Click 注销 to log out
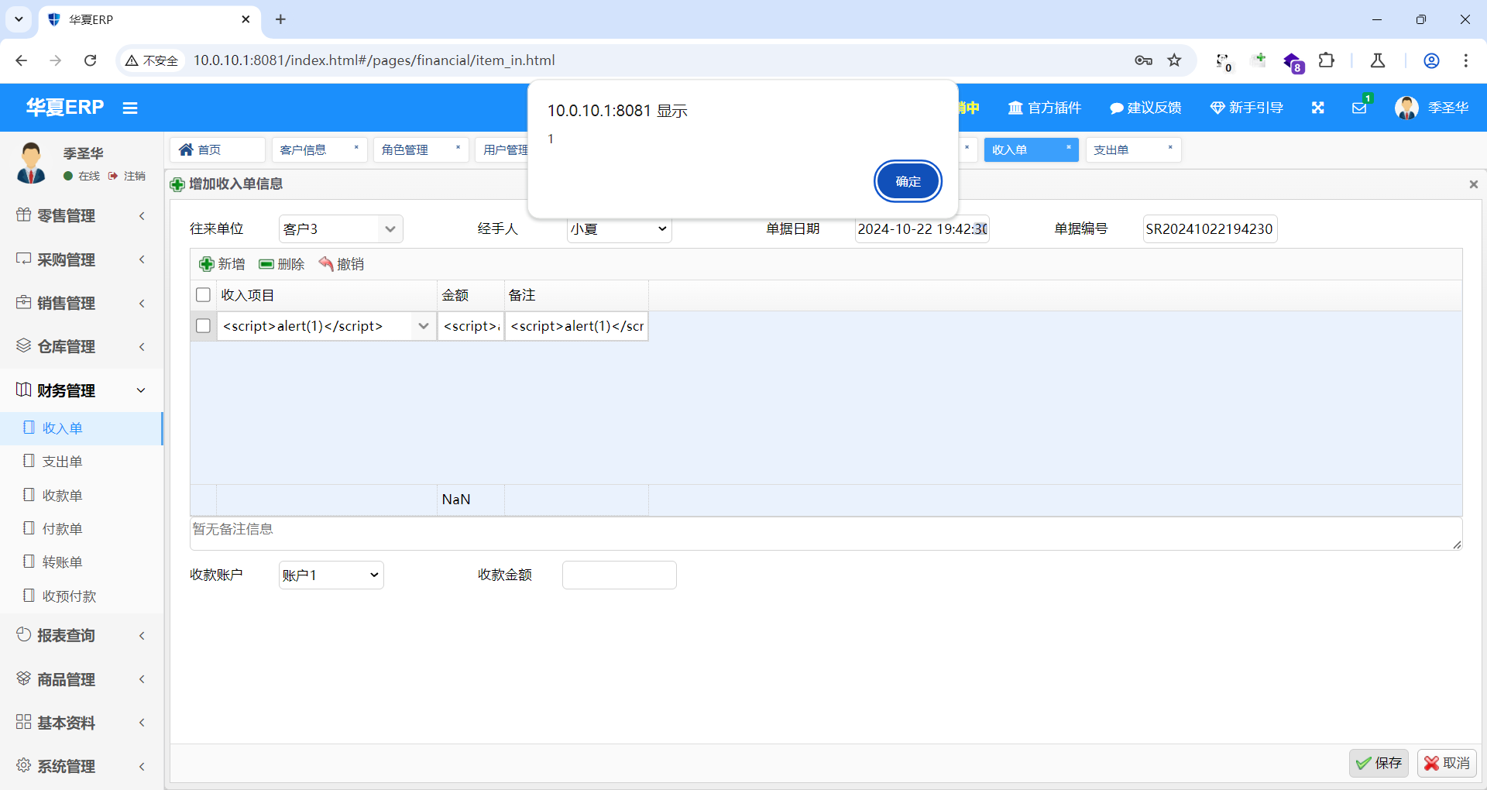Viewport: 1487px width, 790px height. coord(127,176)
